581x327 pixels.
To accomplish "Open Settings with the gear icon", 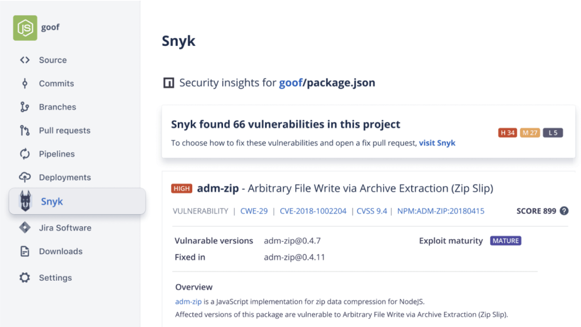I will 25,277.
